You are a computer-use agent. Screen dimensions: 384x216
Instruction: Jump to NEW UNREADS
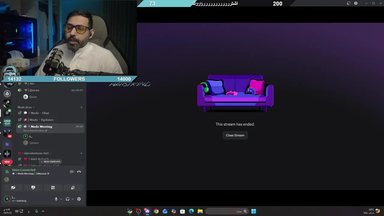point(50,162)
